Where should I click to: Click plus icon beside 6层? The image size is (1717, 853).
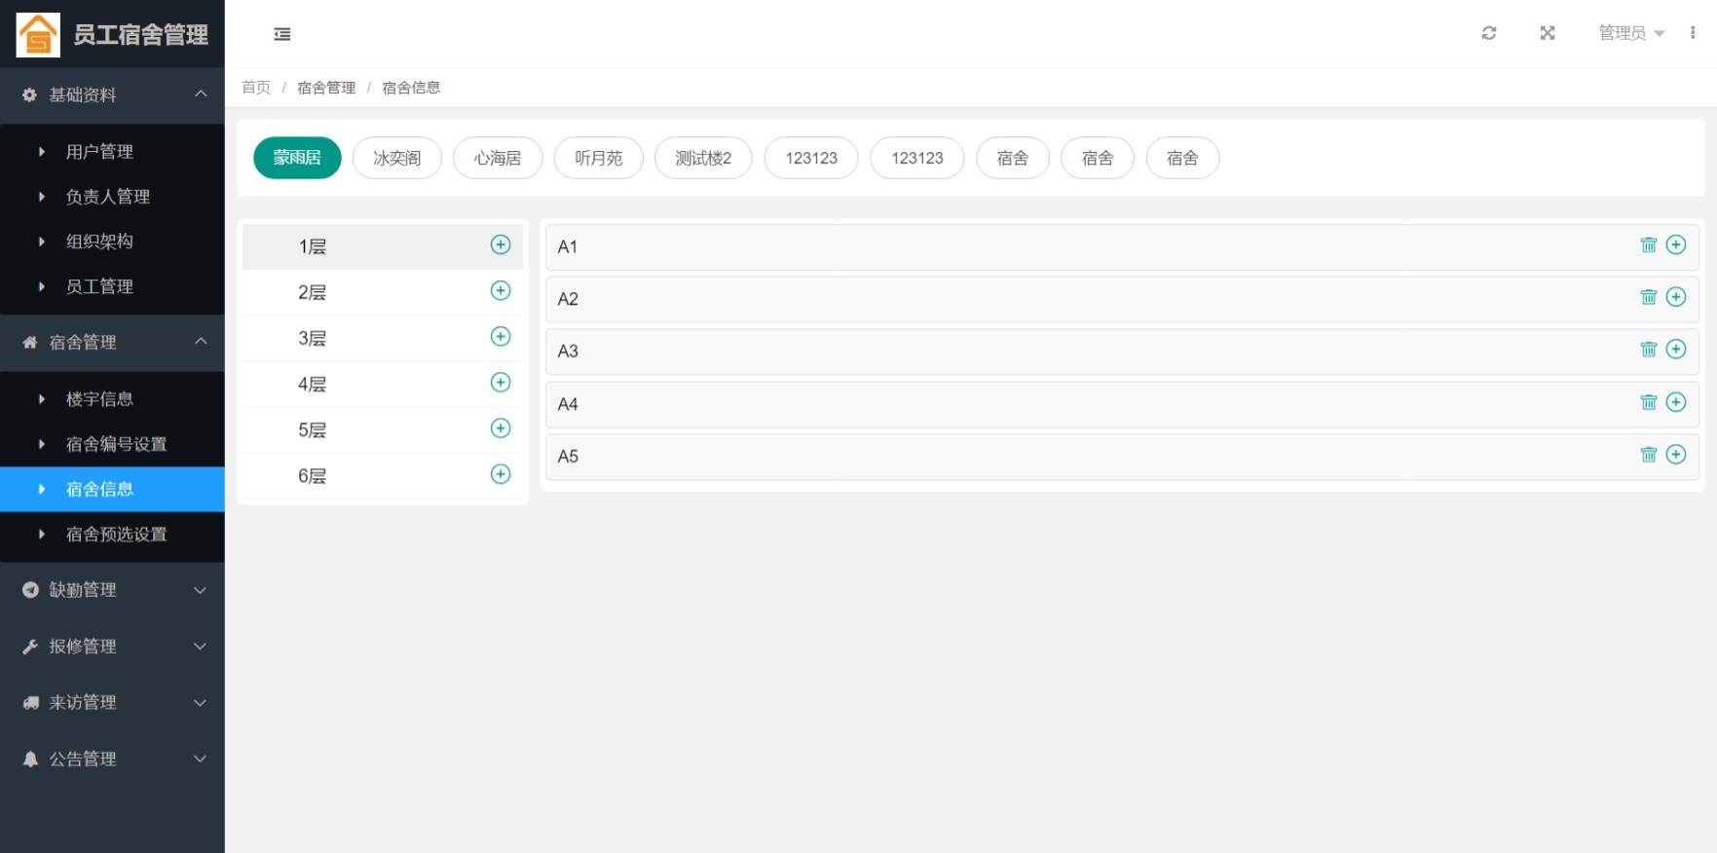[501, 473]
